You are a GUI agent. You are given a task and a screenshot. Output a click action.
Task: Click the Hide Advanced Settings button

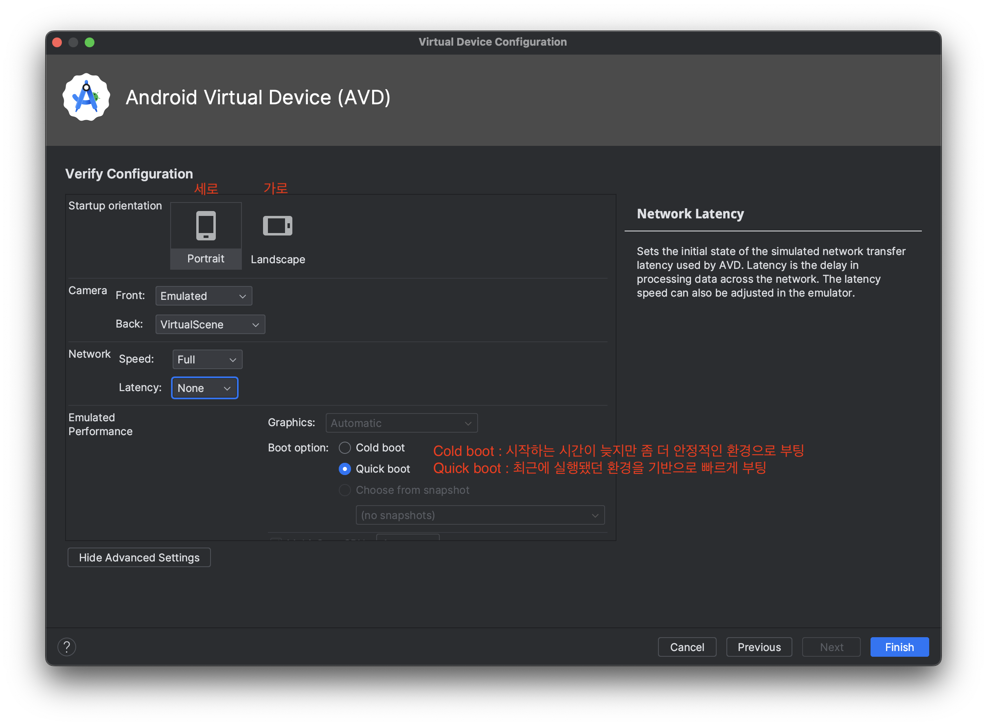pos(139,557)
